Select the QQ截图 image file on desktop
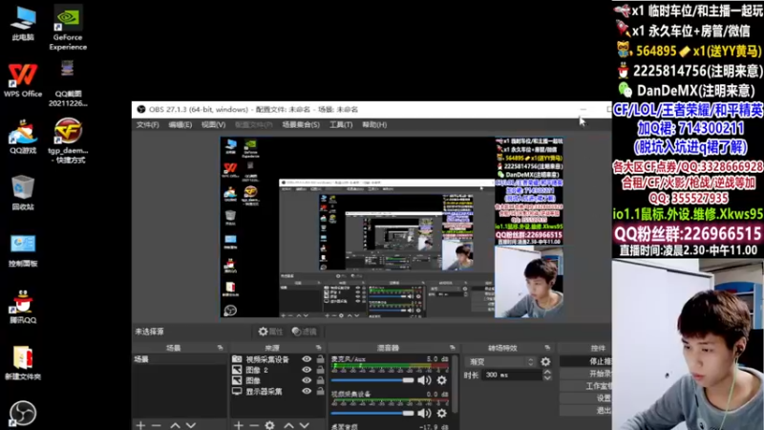 pyautogui.click(x=68, y=83)
